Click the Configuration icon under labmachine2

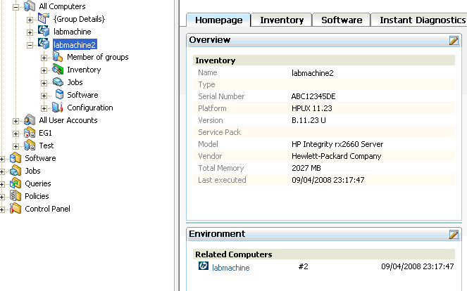click(58, 108)
